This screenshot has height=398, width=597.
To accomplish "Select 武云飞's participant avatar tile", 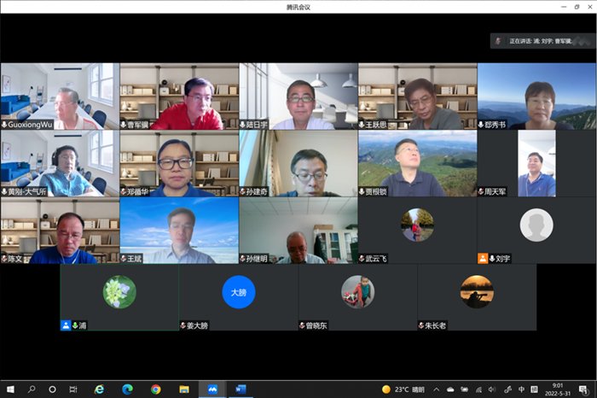I will tap(417, 230).
